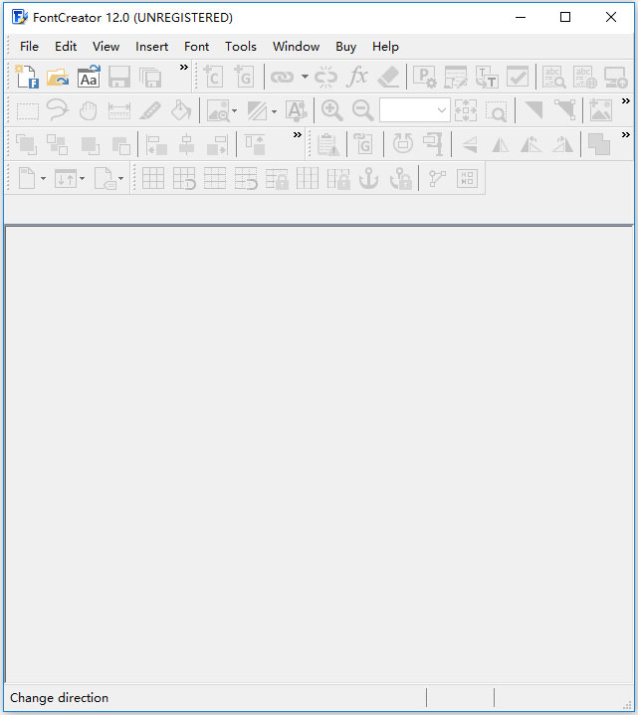Viewport: 638px width, 715px height.
Task: Click the Insert Glyph icon
Action: pyautogui.click(x=244, y=77)
